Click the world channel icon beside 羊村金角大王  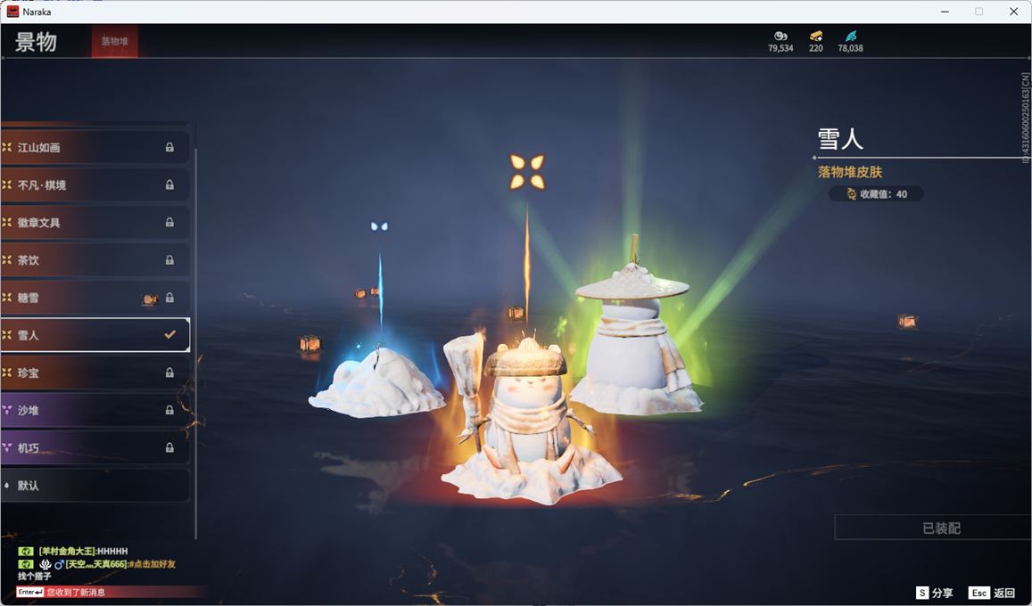point(26,551)
